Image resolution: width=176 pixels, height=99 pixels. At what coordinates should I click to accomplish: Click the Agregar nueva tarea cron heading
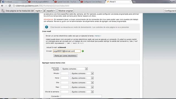click(54, 63)
